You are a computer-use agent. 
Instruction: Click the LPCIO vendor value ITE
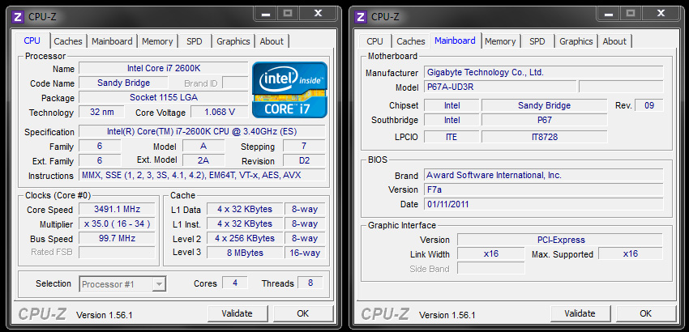coord(451,137)
